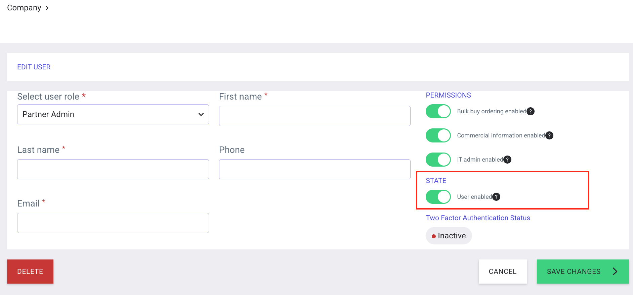
Task: Select the EDIT USER tab heading
Action: tap(34, 67)
